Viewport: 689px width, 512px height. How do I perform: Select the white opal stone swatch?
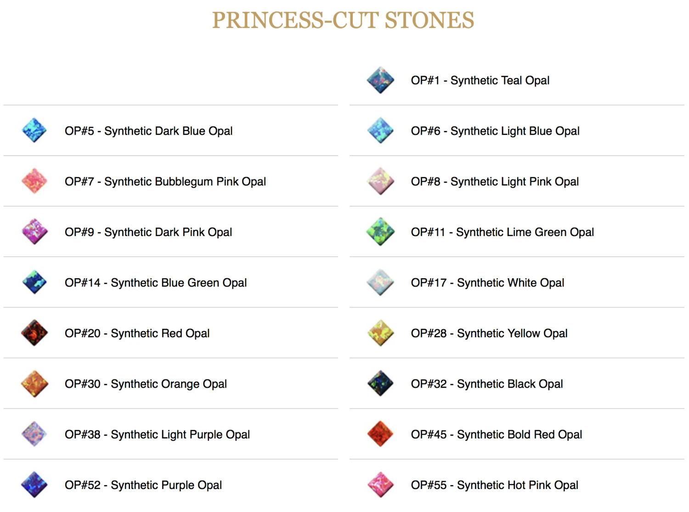[x=380, y=282]
